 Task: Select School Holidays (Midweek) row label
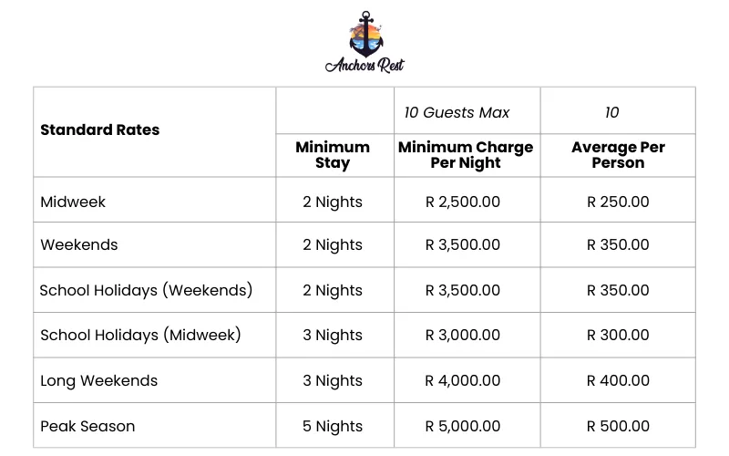[x=140, y=335]
